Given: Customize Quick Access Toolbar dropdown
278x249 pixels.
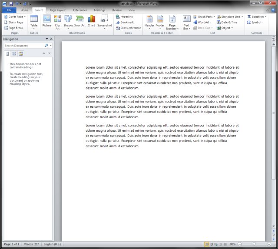Looking at the screenshot, I should point(30,4).
